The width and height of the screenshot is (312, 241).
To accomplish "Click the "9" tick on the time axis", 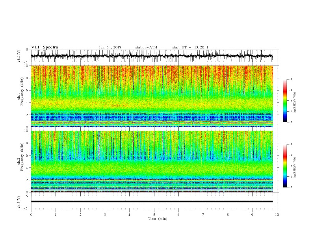I will (x=252, y=215).
